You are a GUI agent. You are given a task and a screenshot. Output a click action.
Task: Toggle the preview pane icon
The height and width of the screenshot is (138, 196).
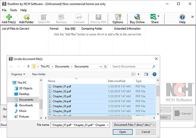146,74
